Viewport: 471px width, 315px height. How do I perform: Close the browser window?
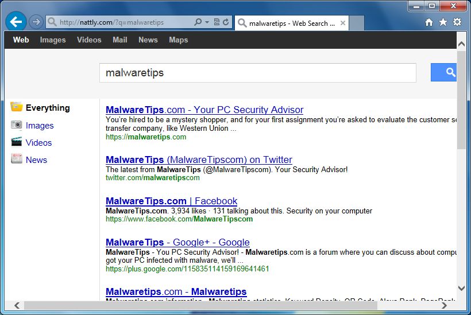(454, 6)
